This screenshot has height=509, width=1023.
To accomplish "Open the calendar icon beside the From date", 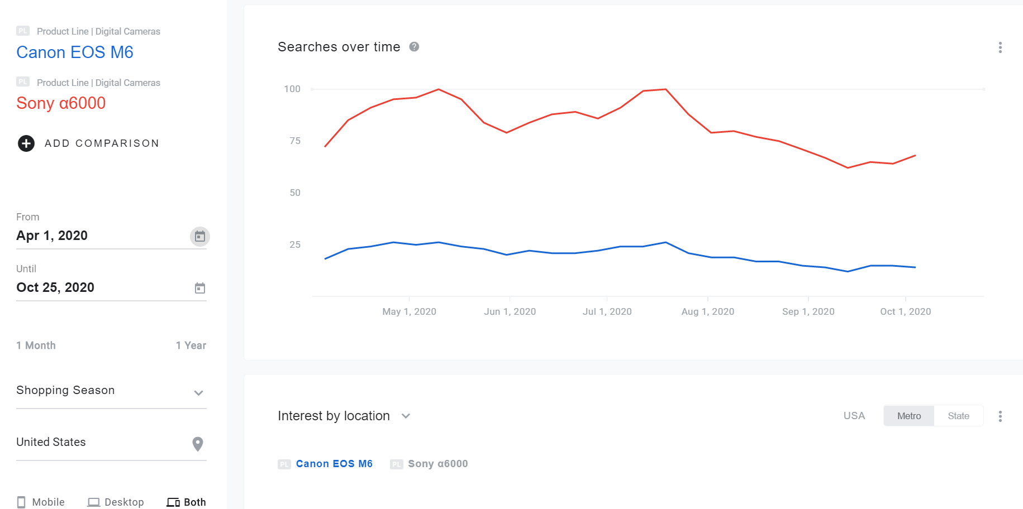I will tap(199, 236).
